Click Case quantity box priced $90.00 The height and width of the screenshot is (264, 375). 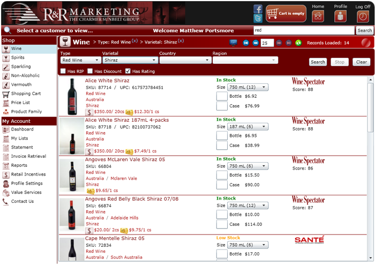click(x=222, y=185)
